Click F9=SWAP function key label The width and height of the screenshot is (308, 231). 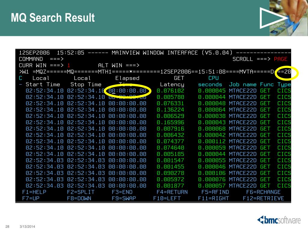(x=124, y=199)
